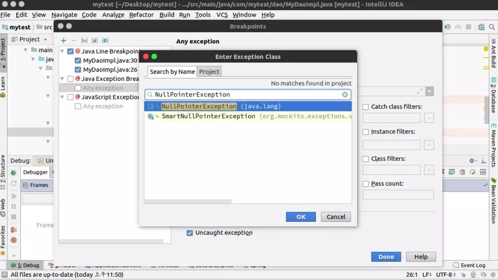The height and width of the screenshot is (280, 498).
Task: Collapse the Java Exception Breakpoints group
Action: tap(62, 79)
